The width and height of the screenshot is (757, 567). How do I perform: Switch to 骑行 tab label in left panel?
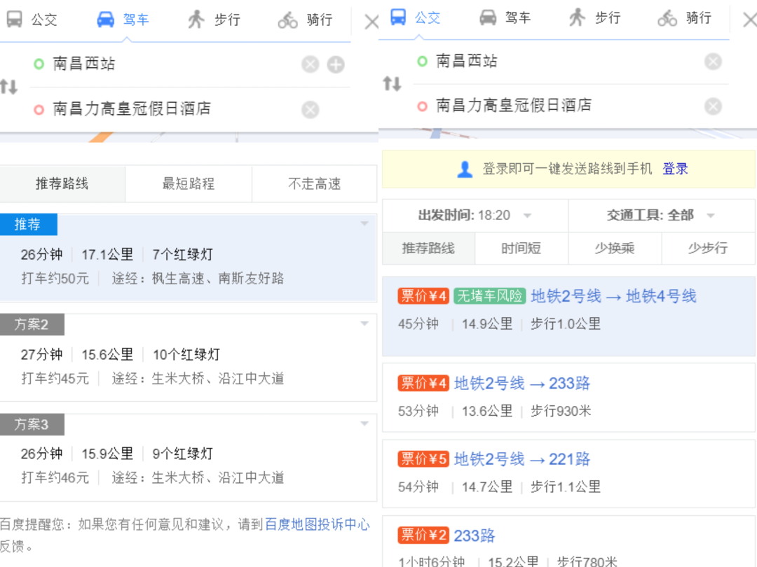320,20
